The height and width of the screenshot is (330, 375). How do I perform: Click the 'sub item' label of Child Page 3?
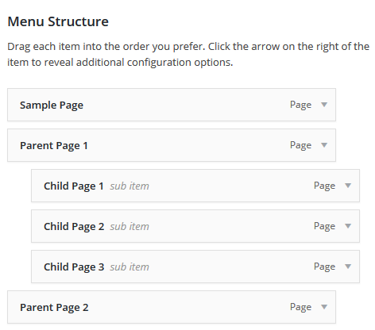point(130,267)
